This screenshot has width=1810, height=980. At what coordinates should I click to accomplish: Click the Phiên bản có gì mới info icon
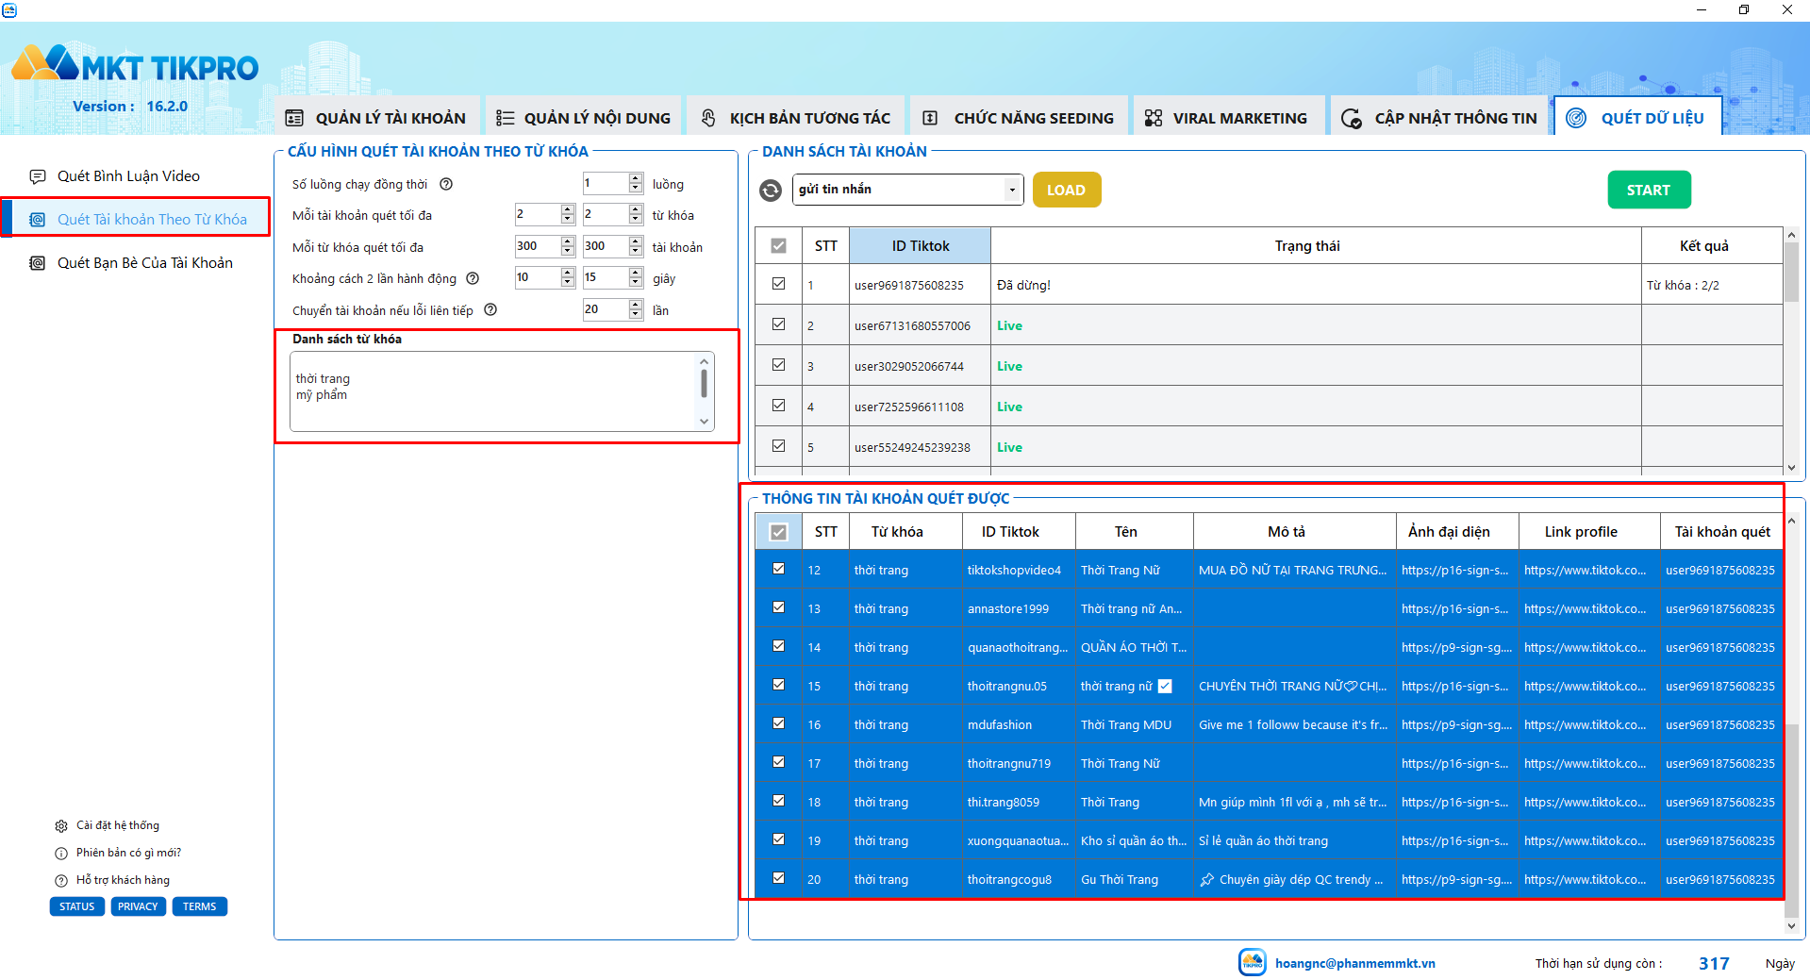pyautogui.click(x=61, y=854)
